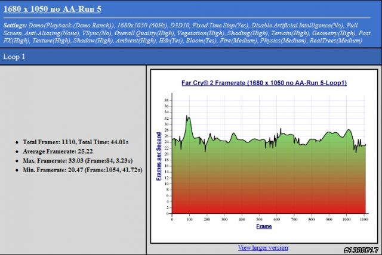Screen dimensions: 382x255
Task: Open the 'View larger version' link
Action: 263,248
